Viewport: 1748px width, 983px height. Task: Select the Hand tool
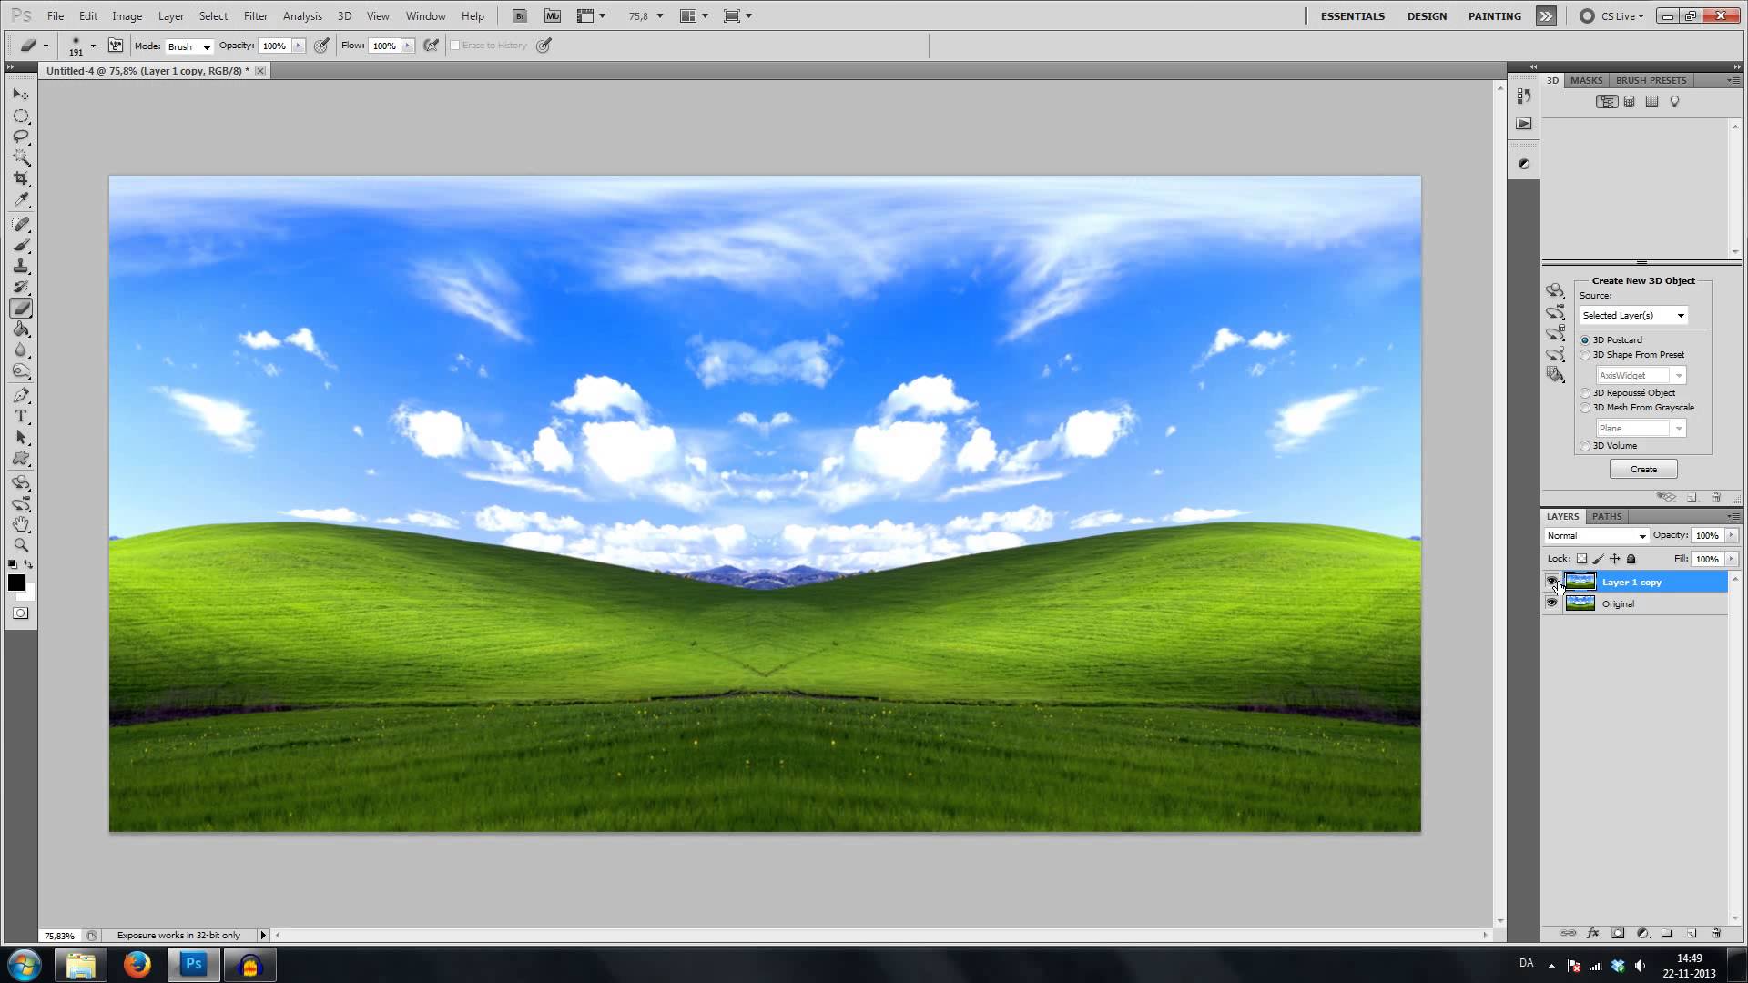coord(21,524)
